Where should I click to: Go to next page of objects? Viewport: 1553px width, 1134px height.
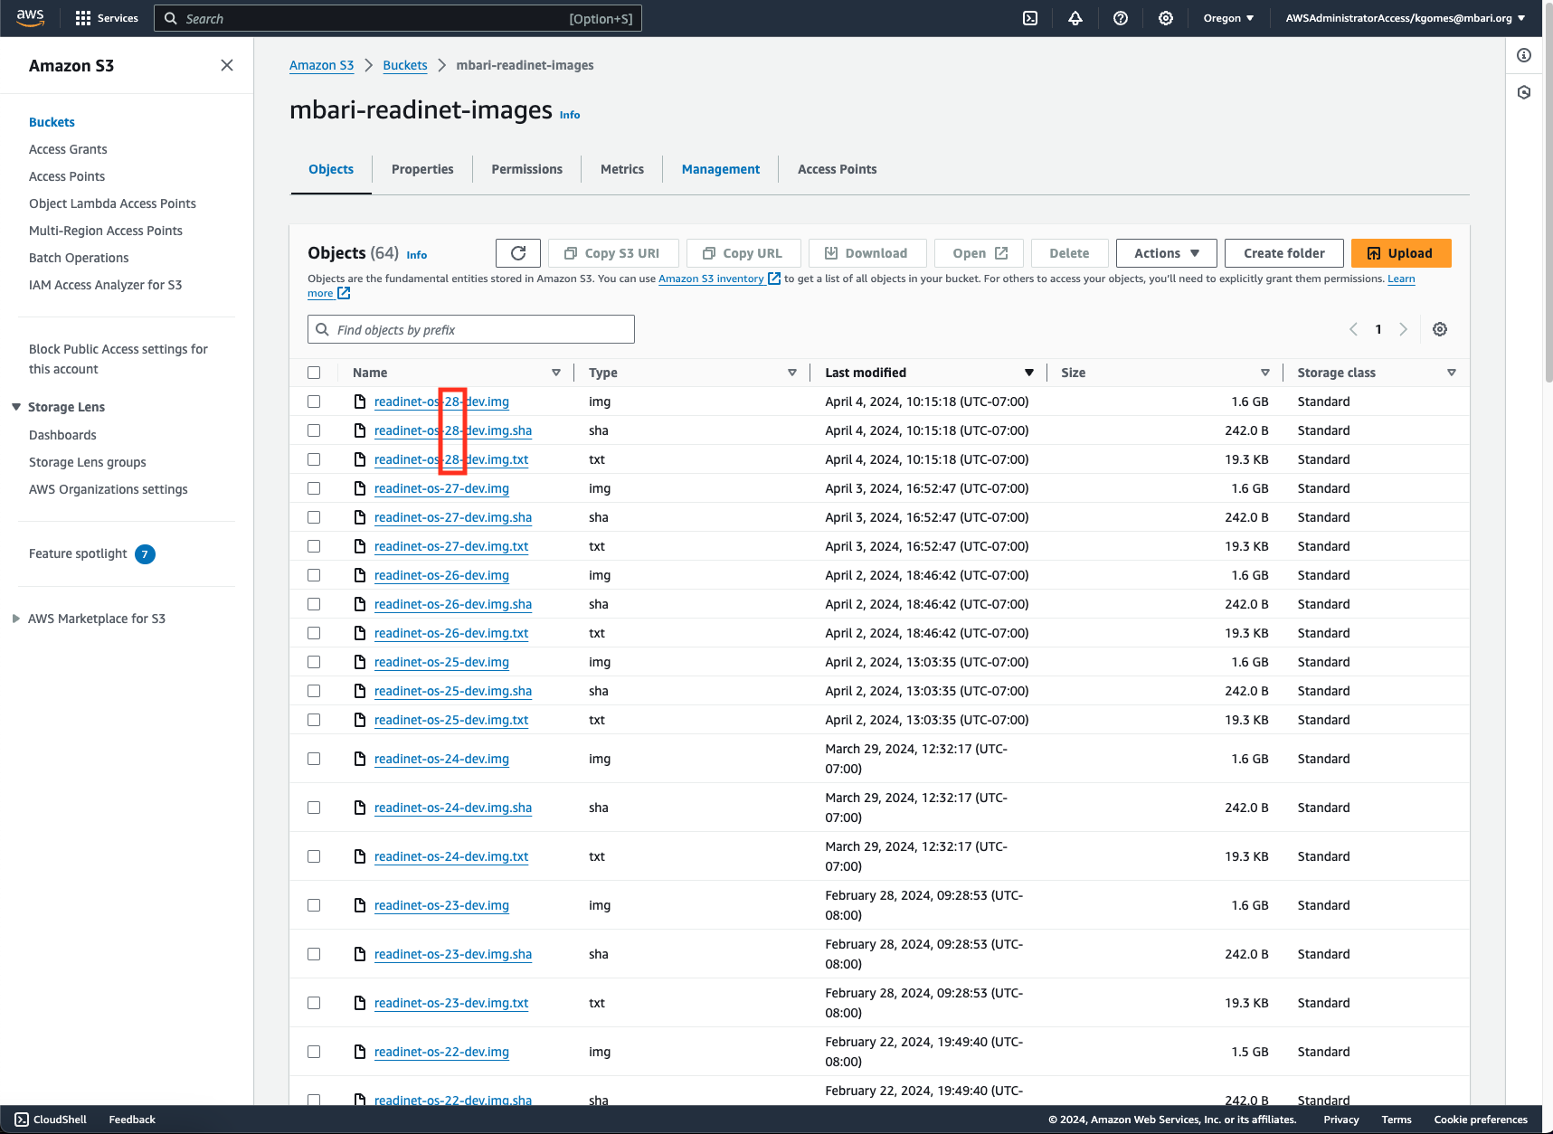click(x=1404, y=329)
